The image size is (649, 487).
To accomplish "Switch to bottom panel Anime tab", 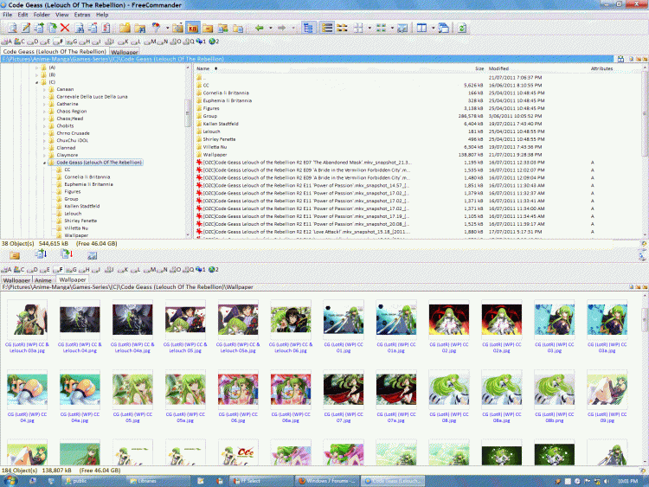I will 43,280.
